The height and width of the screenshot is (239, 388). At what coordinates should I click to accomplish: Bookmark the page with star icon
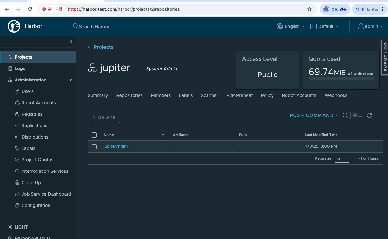pos(309,9)
